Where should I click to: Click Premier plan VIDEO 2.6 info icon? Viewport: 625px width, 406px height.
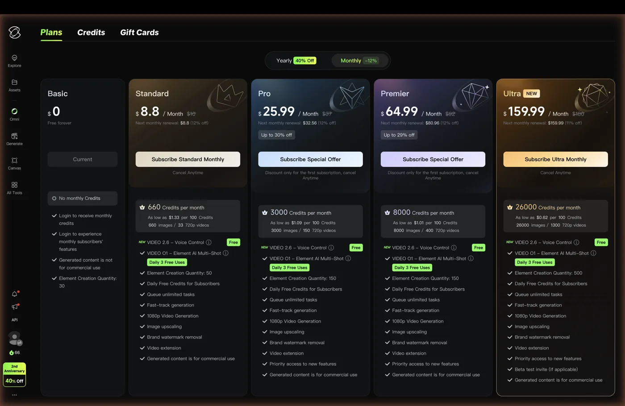[454, 248]
